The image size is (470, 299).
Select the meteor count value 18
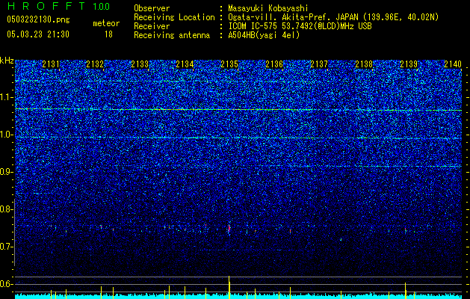tap(108, 34)
